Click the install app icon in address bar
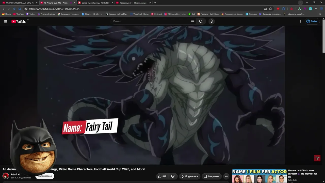325x183 pixels. pos(265,9)
